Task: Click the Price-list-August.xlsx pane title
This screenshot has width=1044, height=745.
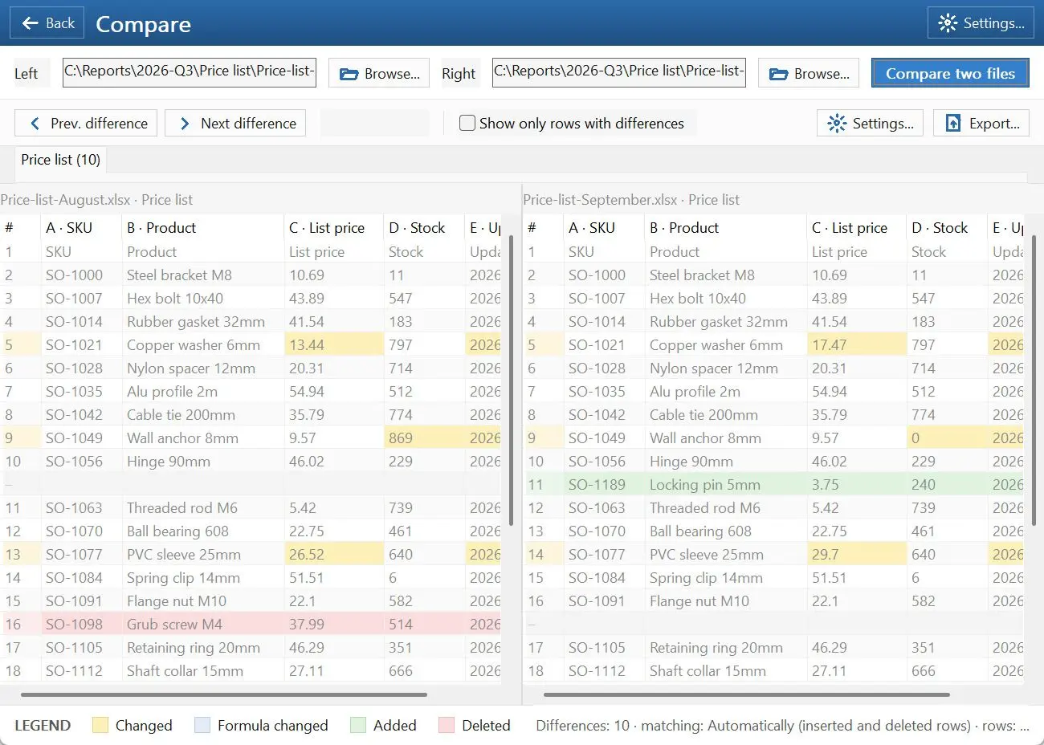Action: pos(96,200)
